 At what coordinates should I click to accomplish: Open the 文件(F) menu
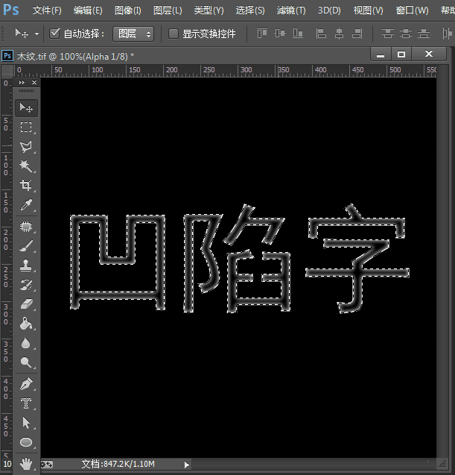pyautogui.click(x=47, y=10)
